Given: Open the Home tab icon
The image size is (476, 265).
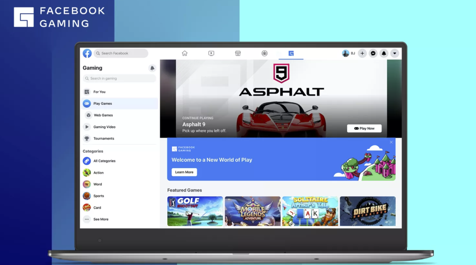Looking at the screenshot, I should 185,53.
